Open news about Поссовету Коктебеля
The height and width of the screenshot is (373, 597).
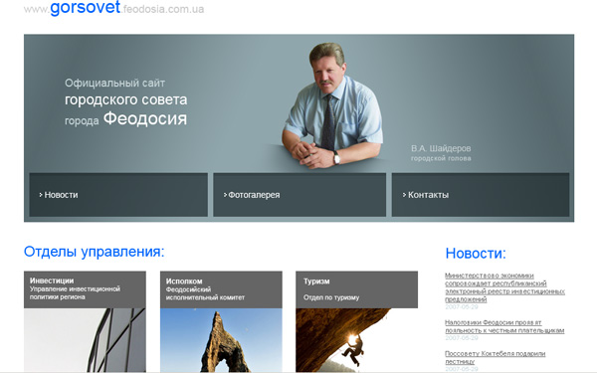[495, 357]
